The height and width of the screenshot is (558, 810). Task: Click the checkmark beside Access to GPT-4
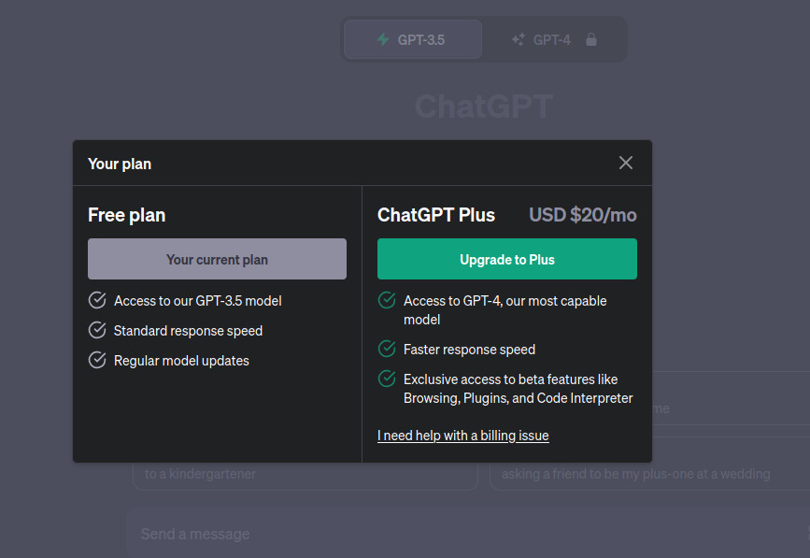click(x=387, y=300)
